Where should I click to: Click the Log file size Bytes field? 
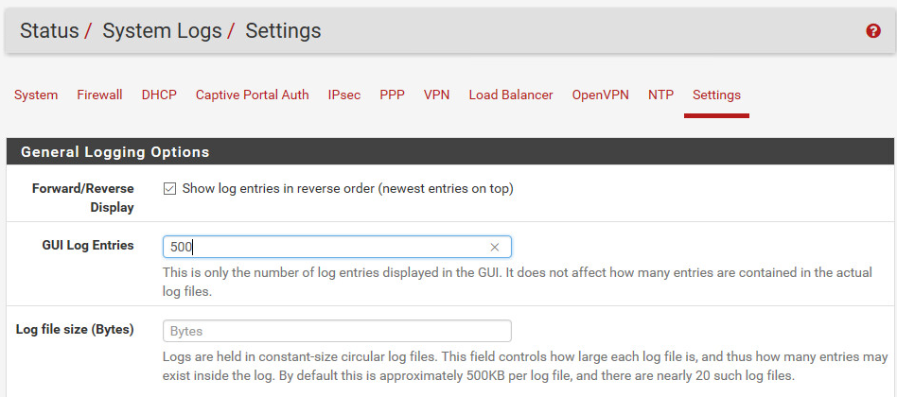[337, 331]
